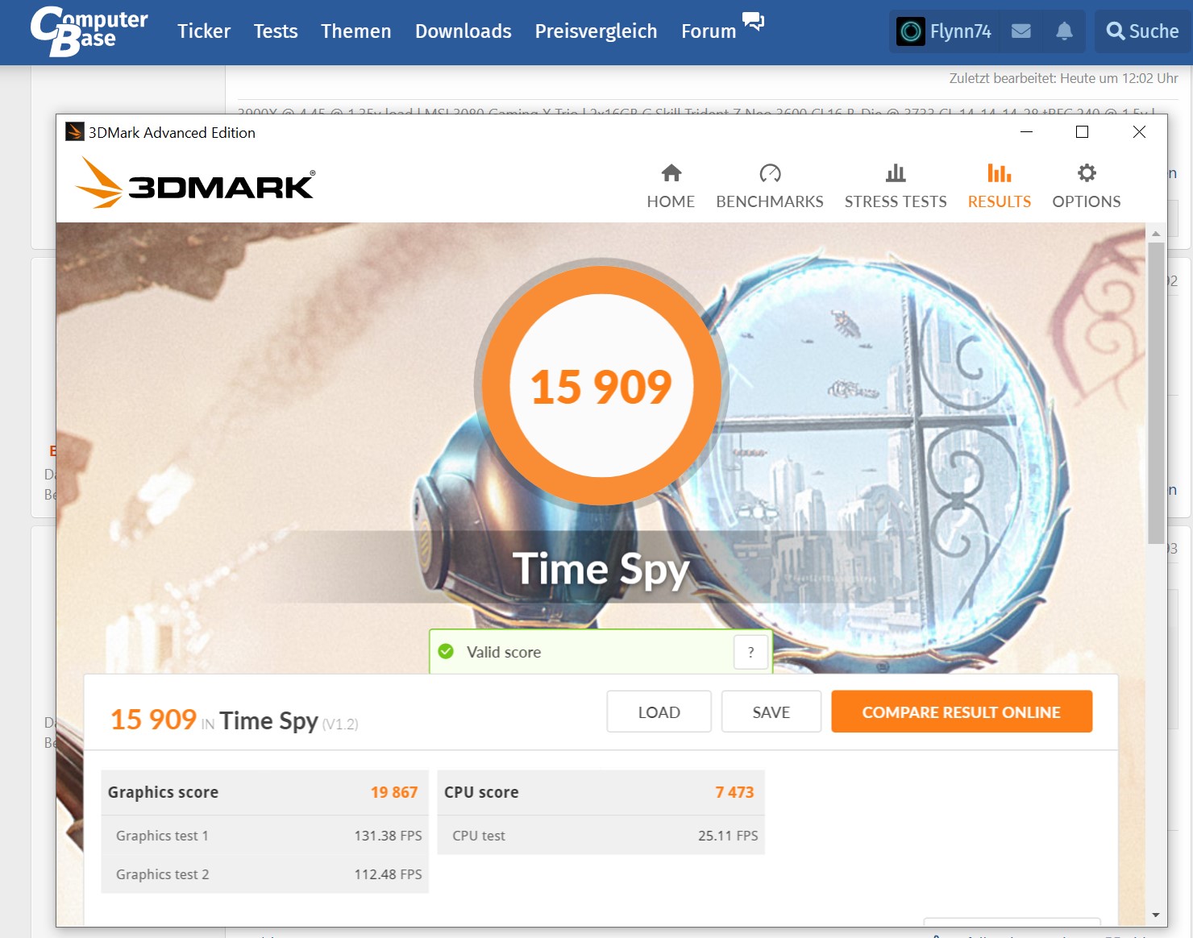
Task: Click the 112.48 FPS value
Action: [388, 874]
